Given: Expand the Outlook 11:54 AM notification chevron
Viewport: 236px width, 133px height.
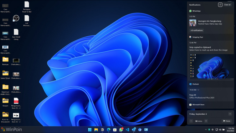Looking at the screenshot, I should [x=199, y=90].
